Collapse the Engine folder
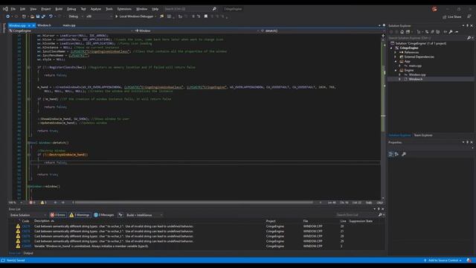 pyautogui.click(x=395, y=70)
